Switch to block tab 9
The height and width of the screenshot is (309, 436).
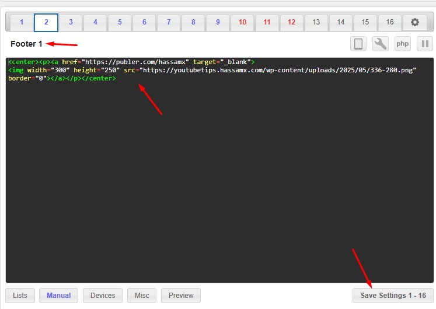click(218, 22)
